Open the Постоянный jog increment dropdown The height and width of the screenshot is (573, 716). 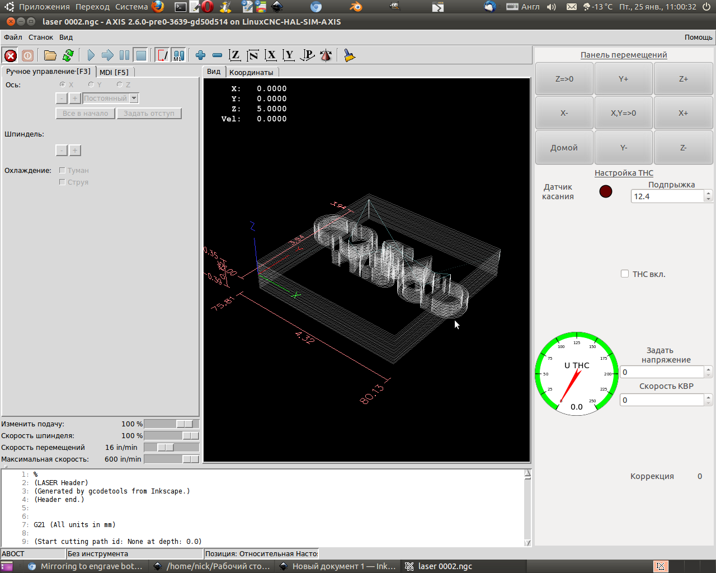pyautogui.click(x=134, y=98)
